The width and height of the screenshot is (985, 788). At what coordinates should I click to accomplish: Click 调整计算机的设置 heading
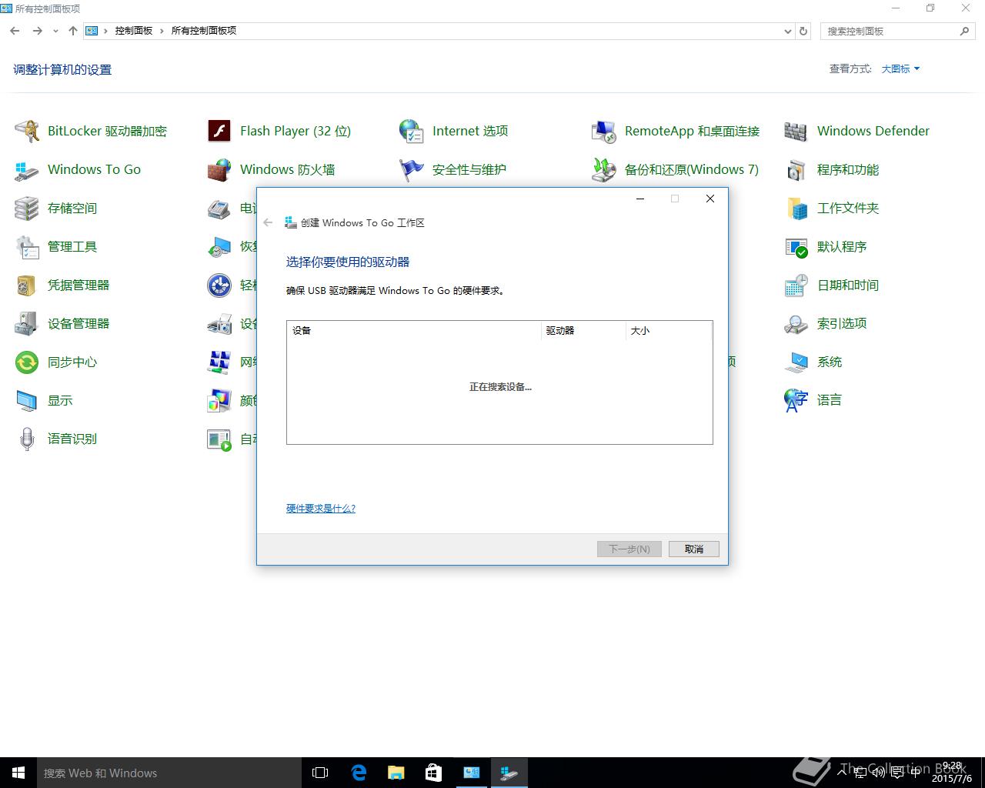pyautogui.click(x=62, y=69)
